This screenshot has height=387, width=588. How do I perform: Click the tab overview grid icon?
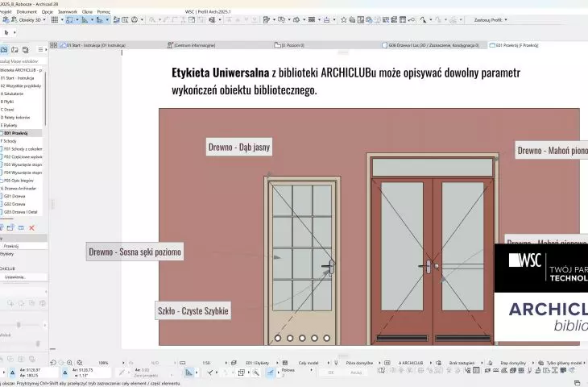click(54, 45)
